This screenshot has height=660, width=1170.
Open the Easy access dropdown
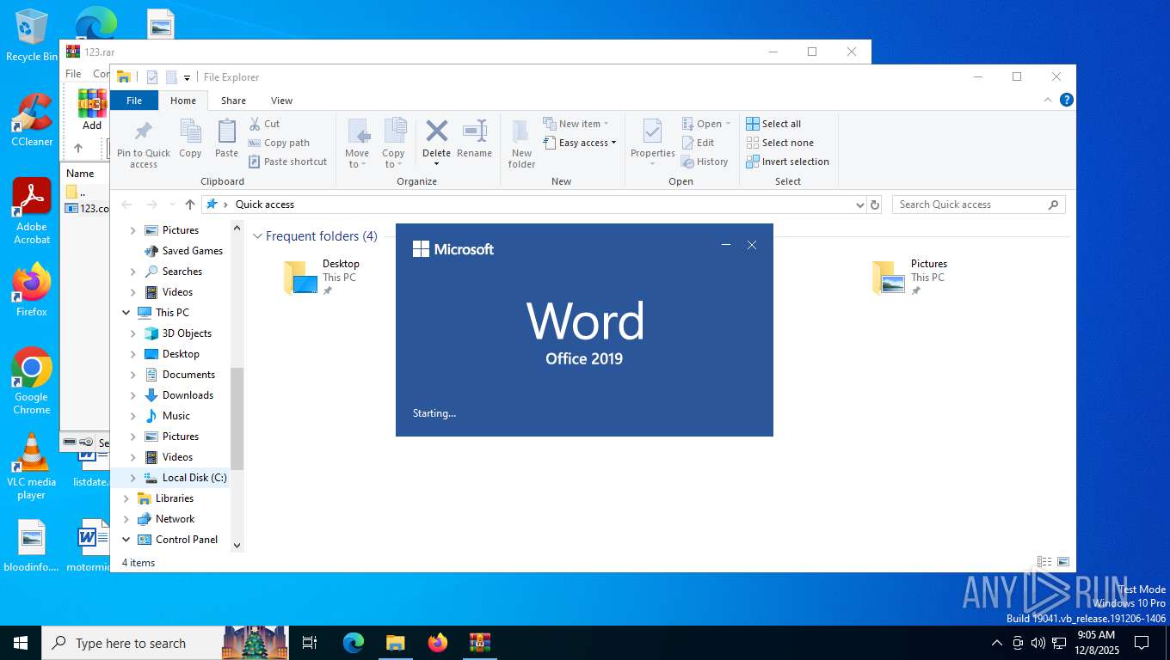pos(613,143)
